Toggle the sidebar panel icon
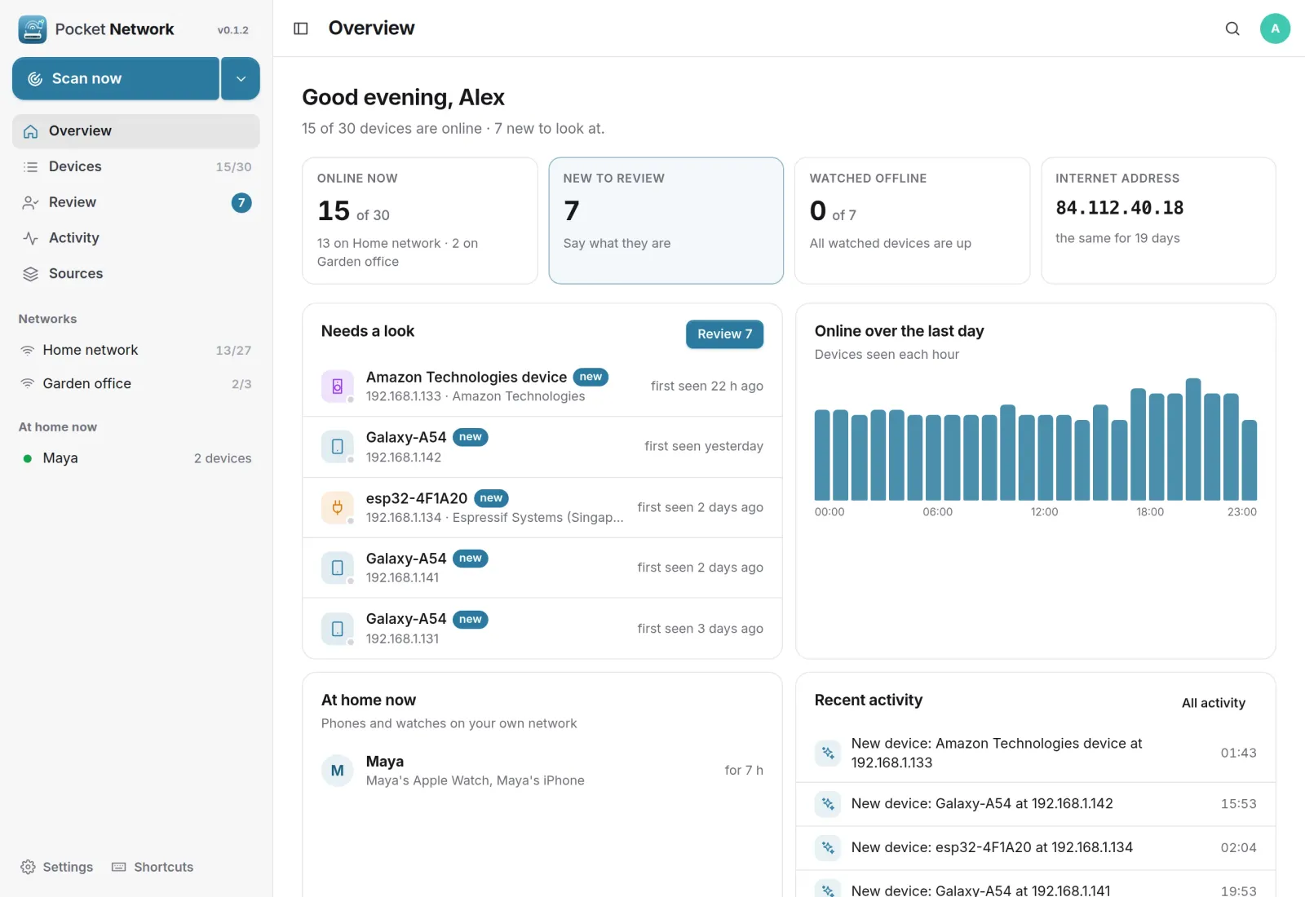The width and height of the screenshot is (1305, 897). (301, 29)
